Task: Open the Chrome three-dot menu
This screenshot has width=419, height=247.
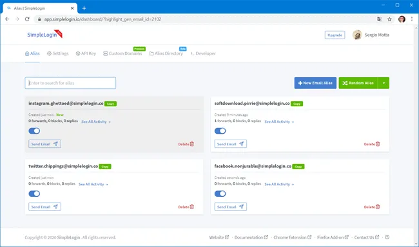Action: (x=412, y=19)
